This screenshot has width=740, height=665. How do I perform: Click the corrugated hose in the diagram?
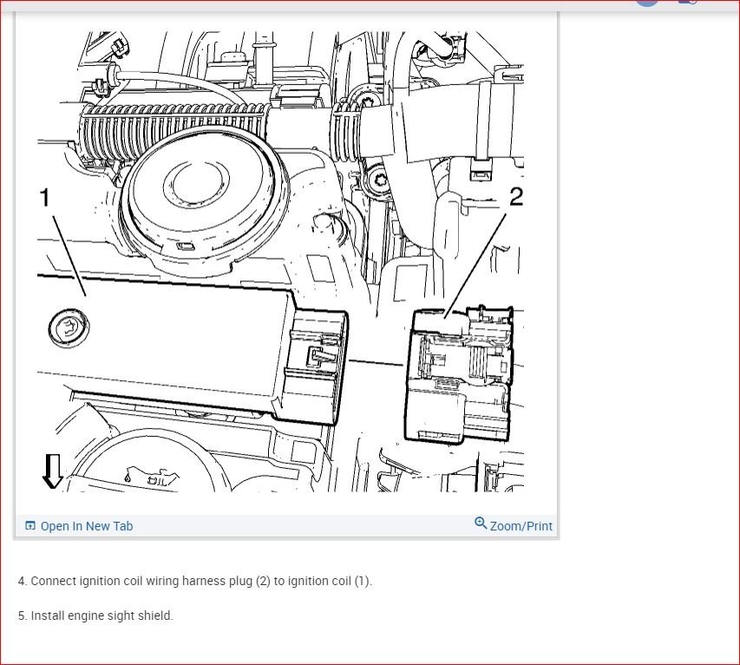[x=174, y=128]
